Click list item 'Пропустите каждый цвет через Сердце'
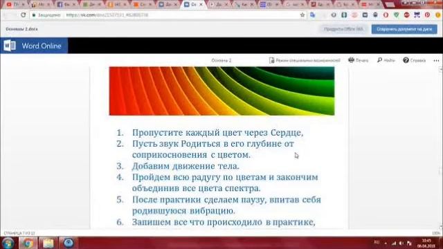This screenshot has height=249, width=443. [217, 132]
